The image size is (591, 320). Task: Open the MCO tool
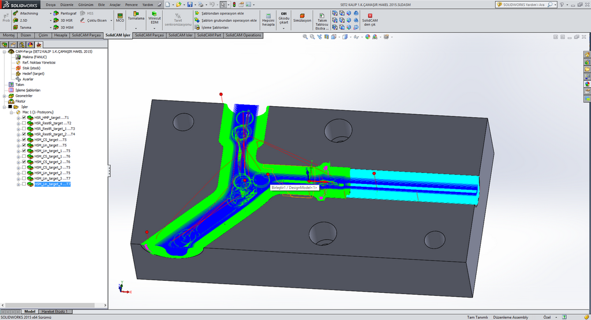click(x=120, y=18)
